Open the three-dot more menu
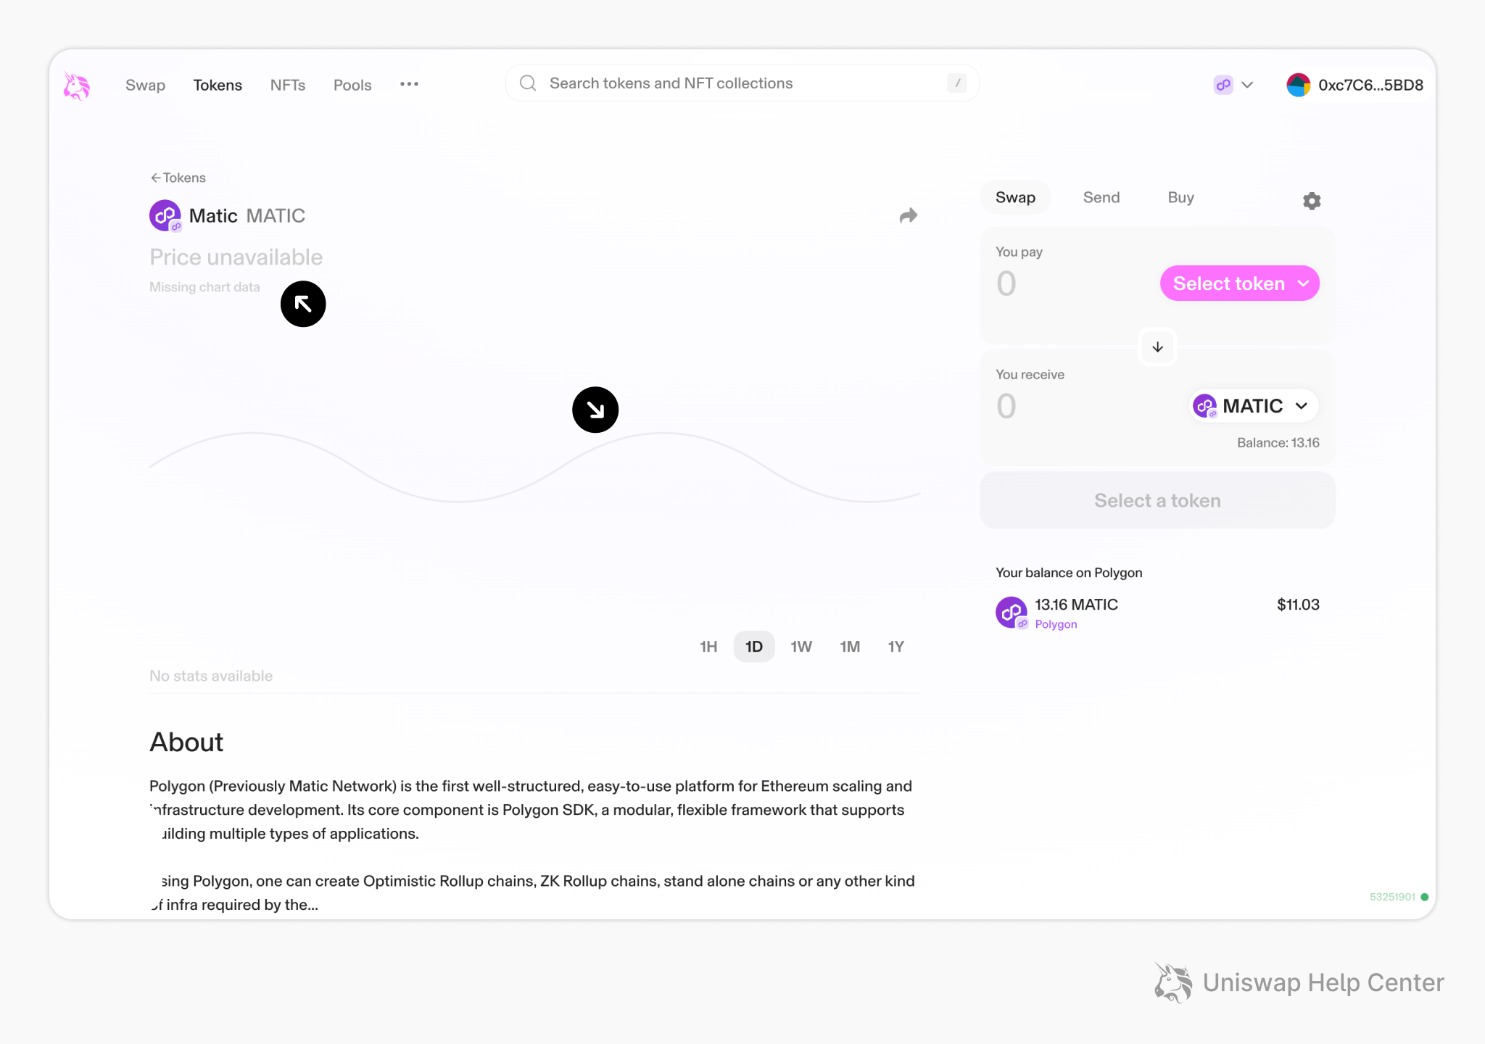Screen dimensions: 1485x1044 [x=409, y=84]
